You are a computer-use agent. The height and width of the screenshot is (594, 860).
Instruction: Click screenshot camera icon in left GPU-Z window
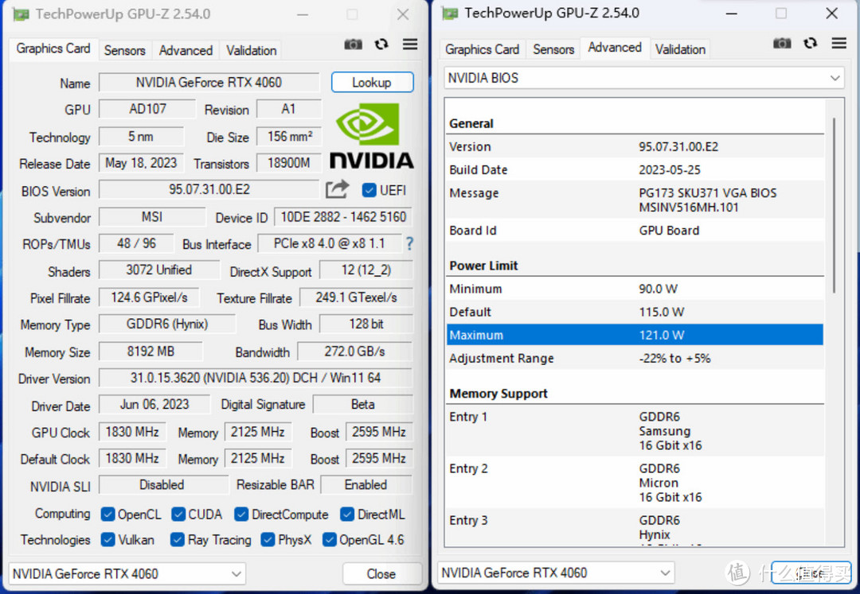click(353, 45)
